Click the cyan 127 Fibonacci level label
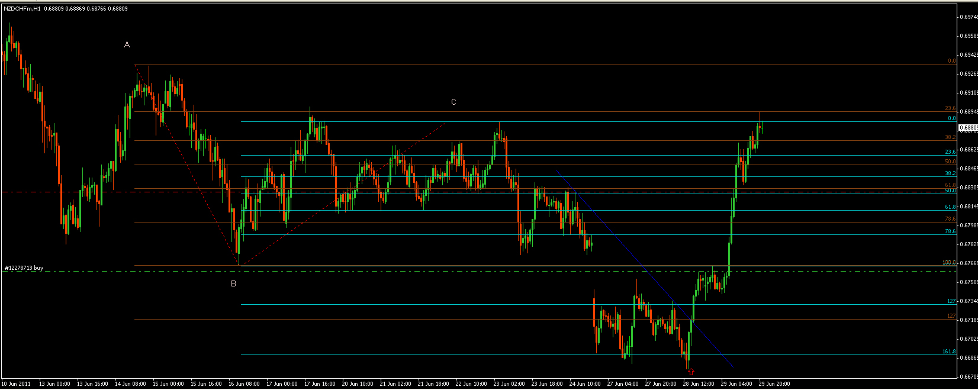The width and height of the screenshot is (978, 390). [x=951, y=301]
